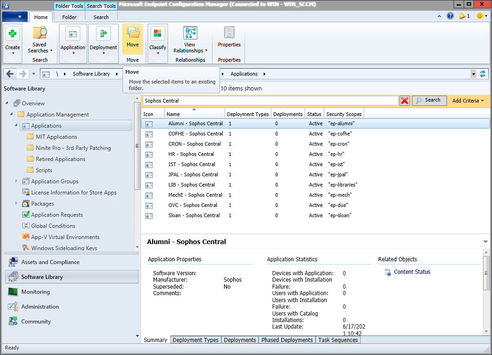Select the COFHE - Sophos Central row
This screenshot has height=355, width=492.
tap(315, 134)
